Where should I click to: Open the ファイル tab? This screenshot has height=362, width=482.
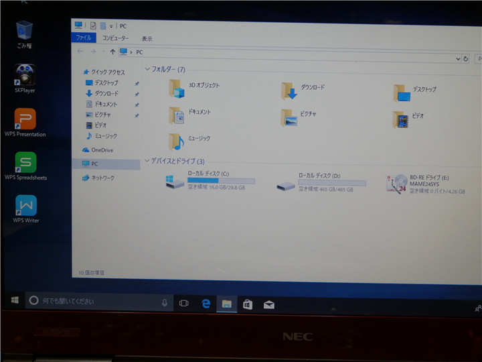(84, 38)
